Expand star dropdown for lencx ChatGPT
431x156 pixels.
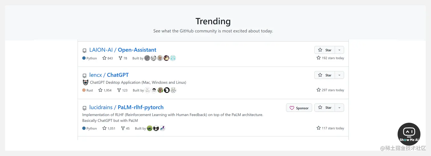[x=339, y=75]
